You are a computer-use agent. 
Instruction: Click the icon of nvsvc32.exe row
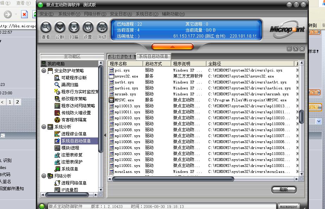[111, 76]
